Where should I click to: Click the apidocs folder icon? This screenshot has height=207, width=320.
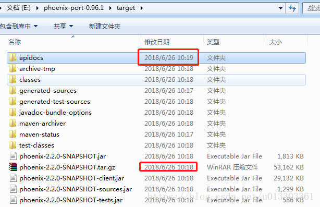[13, 58]
